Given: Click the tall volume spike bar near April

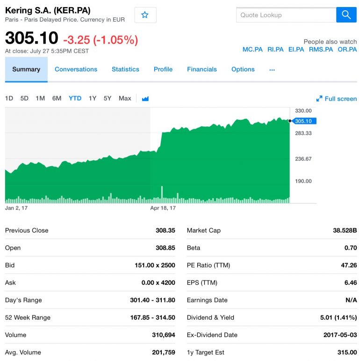Looking at the screenshot, I should pyautogui.click(x=162, y=194).
